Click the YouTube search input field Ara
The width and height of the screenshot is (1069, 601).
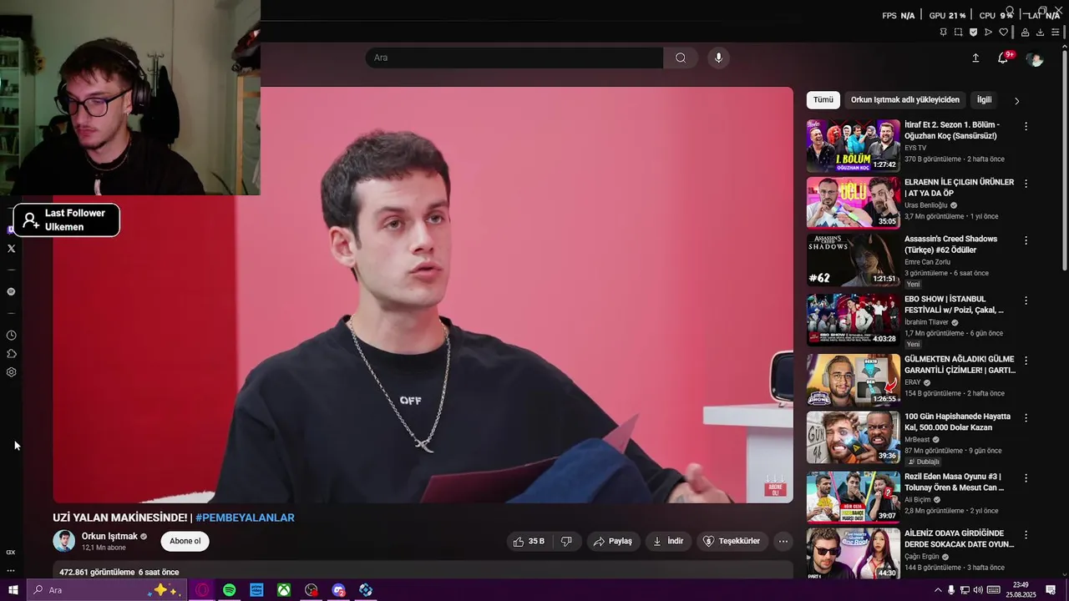click(514, 58)
